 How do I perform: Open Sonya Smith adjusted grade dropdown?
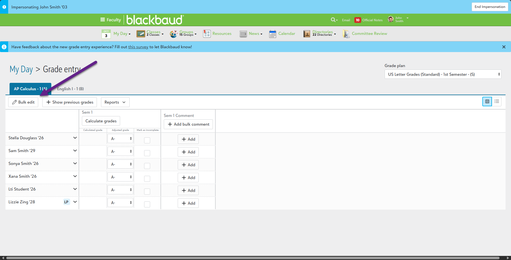[120, 164]
